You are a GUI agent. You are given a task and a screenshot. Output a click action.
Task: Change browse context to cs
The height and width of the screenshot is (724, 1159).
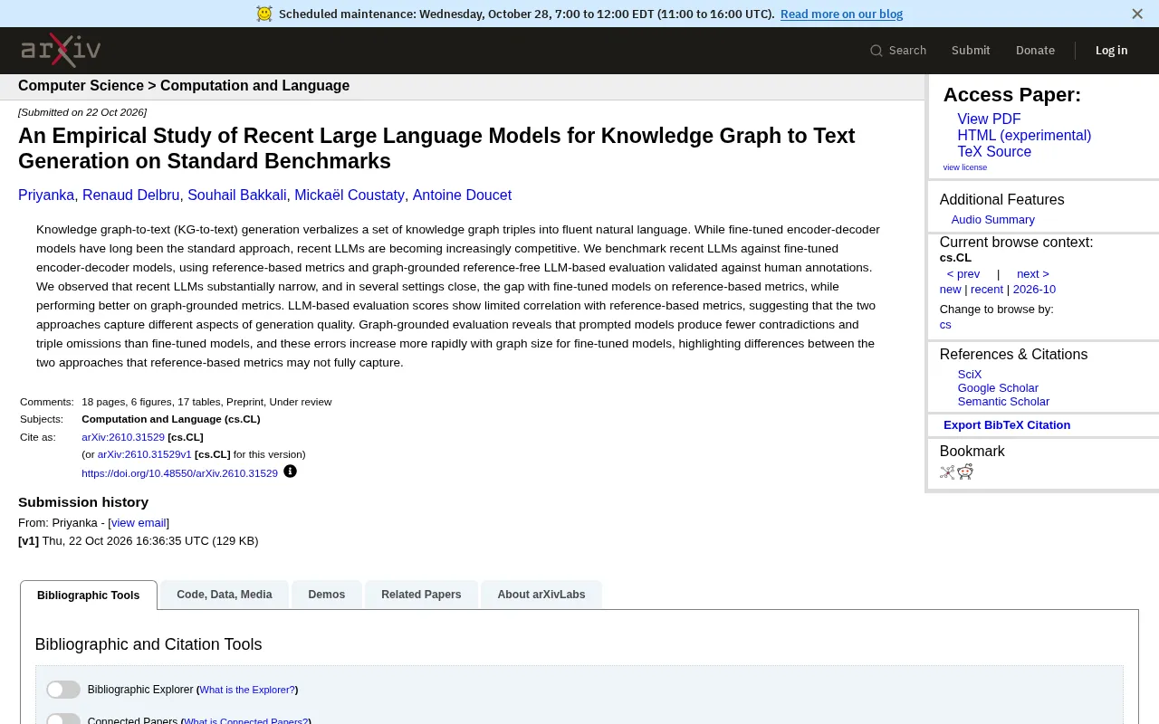click(x=945, y=325)
